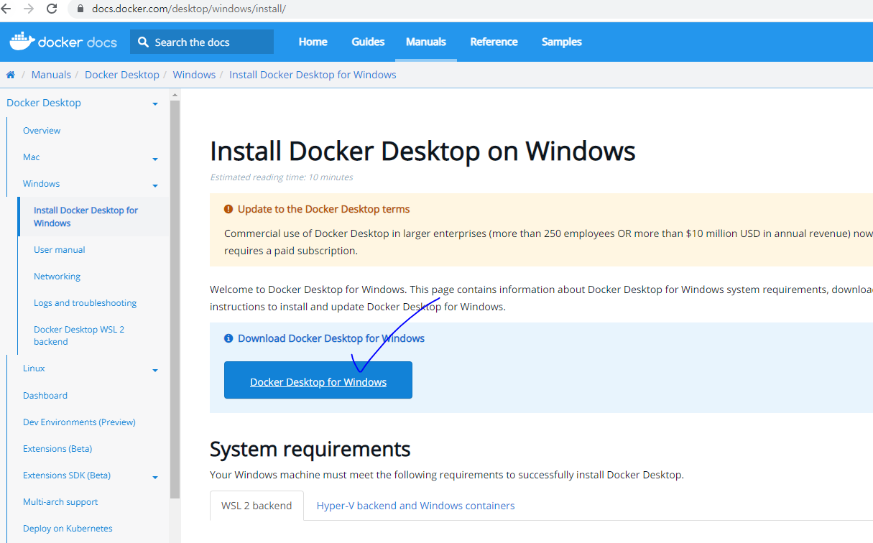Click the search magnifier icon
The image size is (873, 543).
click(x=143, y=42)
